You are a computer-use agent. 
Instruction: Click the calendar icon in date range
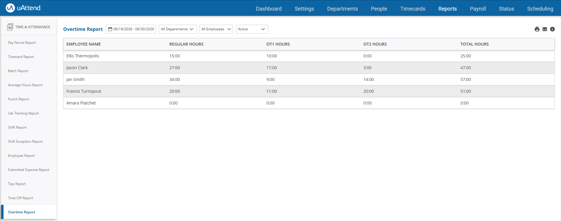coord(110,29)
